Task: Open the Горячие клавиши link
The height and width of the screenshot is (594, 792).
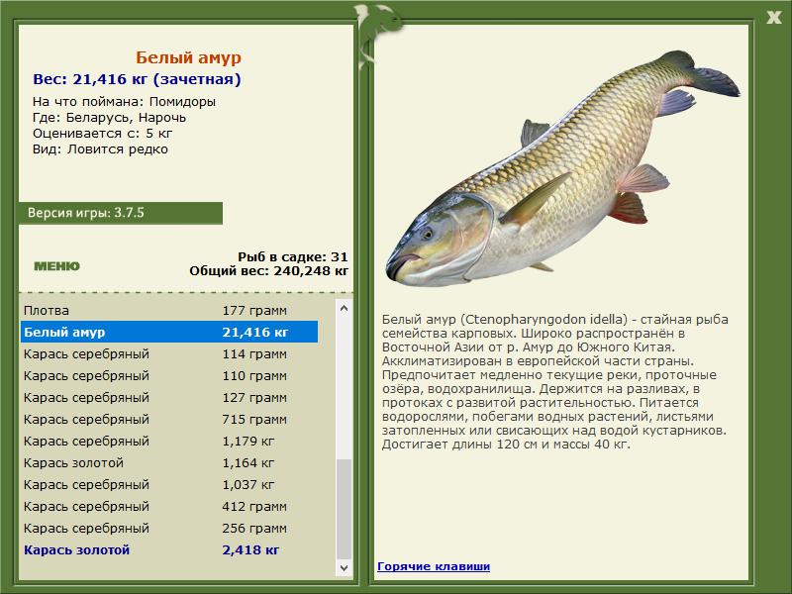Action: pyautogui.click(x=434, y=566)
